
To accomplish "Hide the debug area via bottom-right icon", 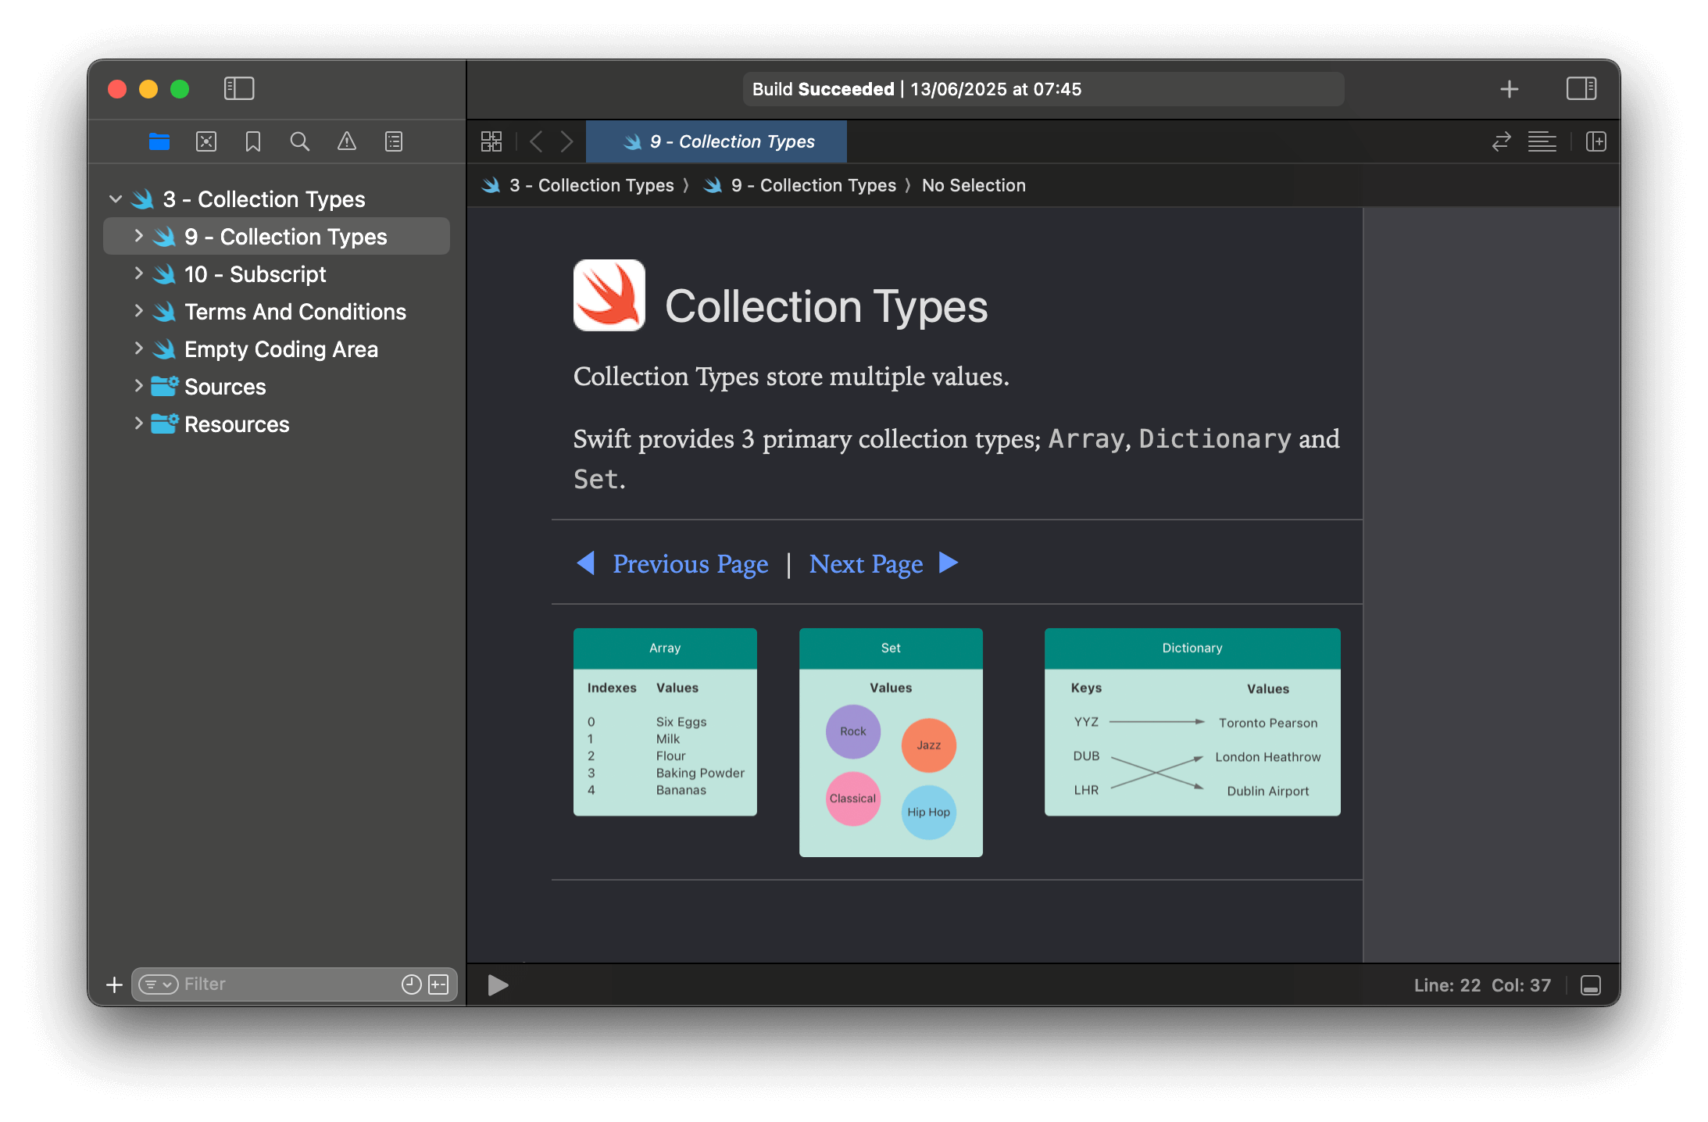I will (1592, 985).
